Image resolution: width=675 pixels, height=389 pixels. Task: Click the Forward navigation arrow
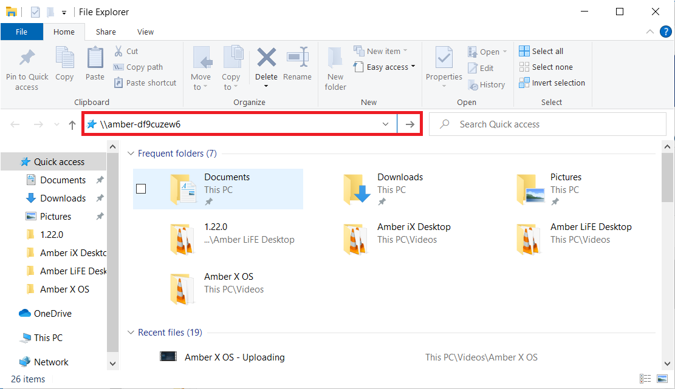(38, 124)
